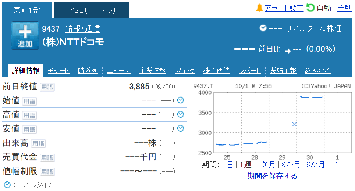
Task: Click the realtime legend clock icon at bottom
Action: pyautogui.click(x=7, y=185)
